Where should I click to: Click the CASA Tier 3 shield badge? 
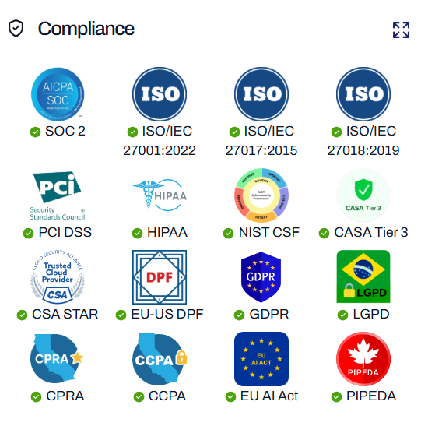click(363, 195)
